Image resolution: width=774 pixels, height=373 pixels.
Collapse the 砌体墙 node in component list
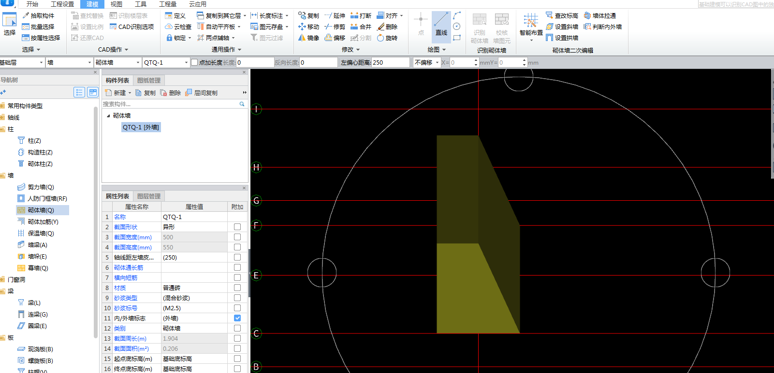click(x=108, y=116)
